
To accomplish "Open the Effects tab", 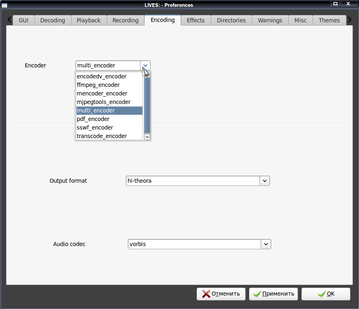I will coord(195,20).
